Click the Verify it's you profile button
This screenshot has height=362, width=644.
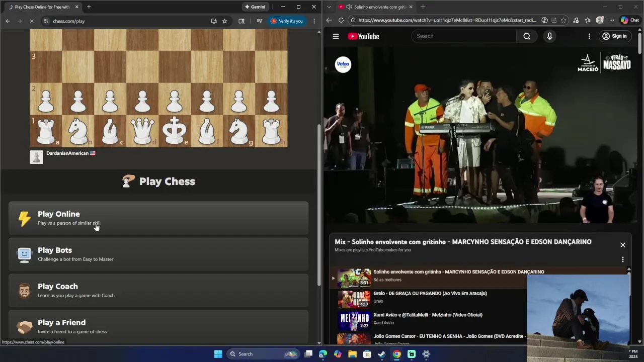pyautogui.click(x=287, y=21)
